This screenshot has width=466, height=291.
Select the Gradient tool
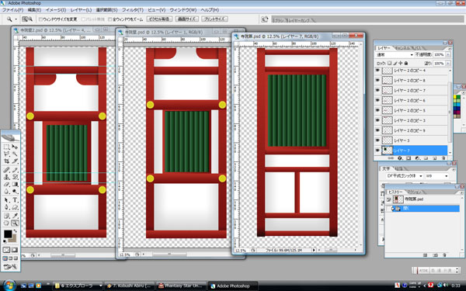click(x=15, y=184)
